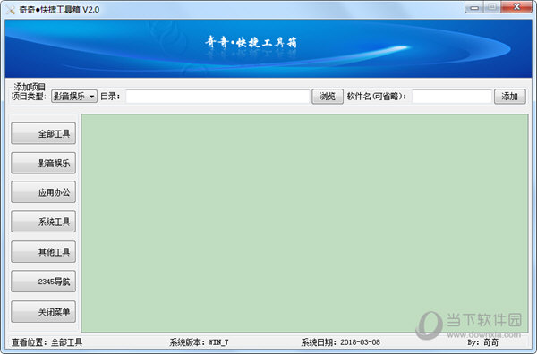This screenshot has height=354, width=537.
Task: Click the blue 奇奇快捷工具箱 banner
Action: [x=268, y=48]
